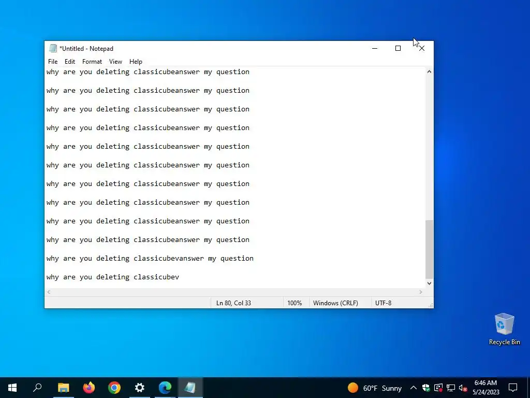Show hidden system tray icons
This screenshot has height=398, width=530.
(x=414, y=388)
